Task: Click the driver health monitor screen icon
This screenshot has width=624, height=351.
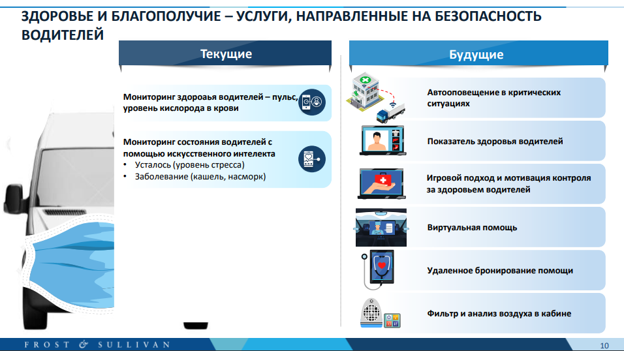Action: [x=382, y=140]
